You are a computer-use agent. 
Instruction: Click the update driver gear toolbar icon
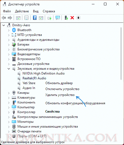(x=49, y=18)
